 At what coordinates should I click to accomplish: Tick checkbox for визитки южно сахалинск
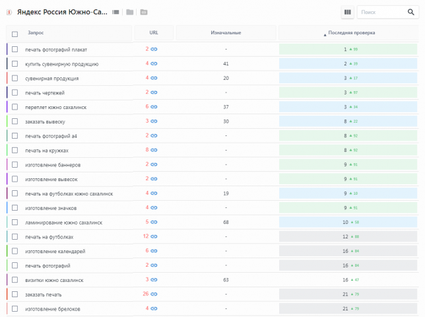pyautogui.click(x=15, y=279)
